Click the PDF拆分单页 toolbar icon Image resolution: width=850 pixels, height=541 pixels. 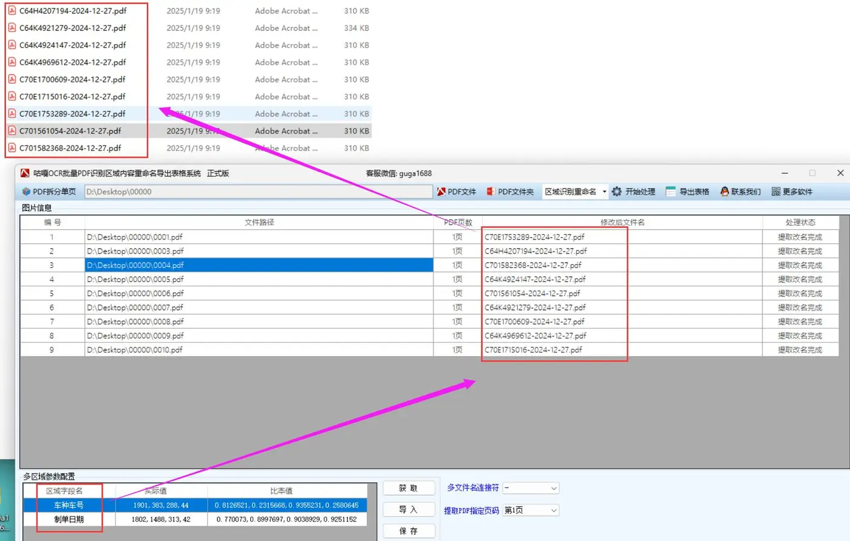[26, 192]
